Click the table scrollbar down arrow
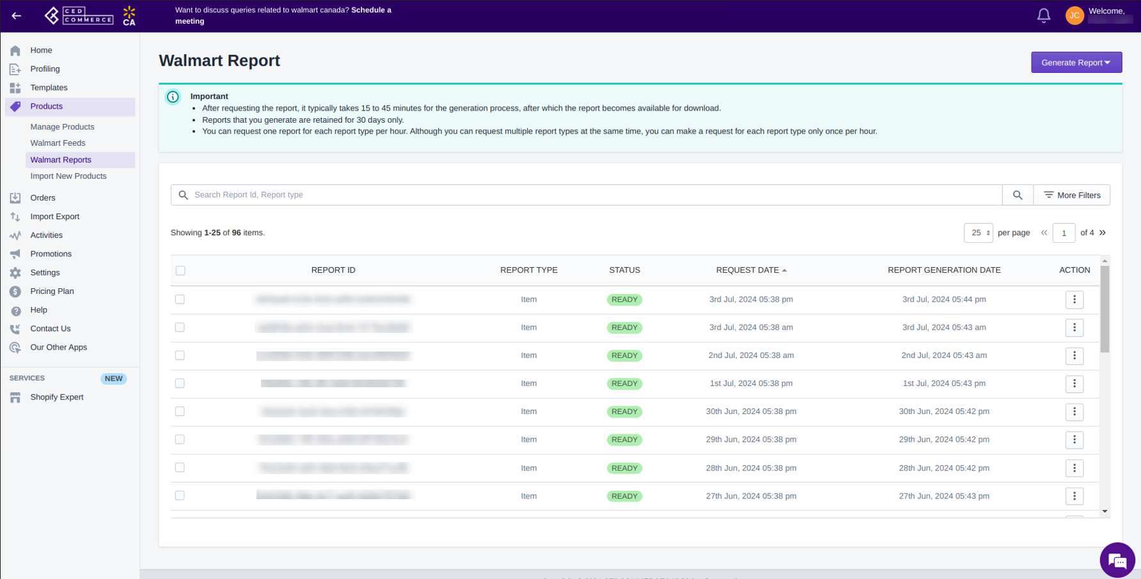Screen dimensions: 1141x579 coord(1105,511)
